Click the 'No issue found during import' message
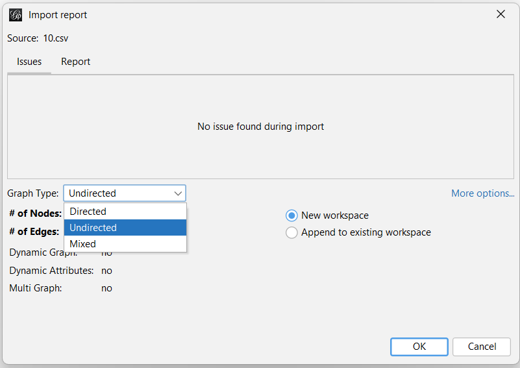Viewport: 520px width, 368px height. 261,127
